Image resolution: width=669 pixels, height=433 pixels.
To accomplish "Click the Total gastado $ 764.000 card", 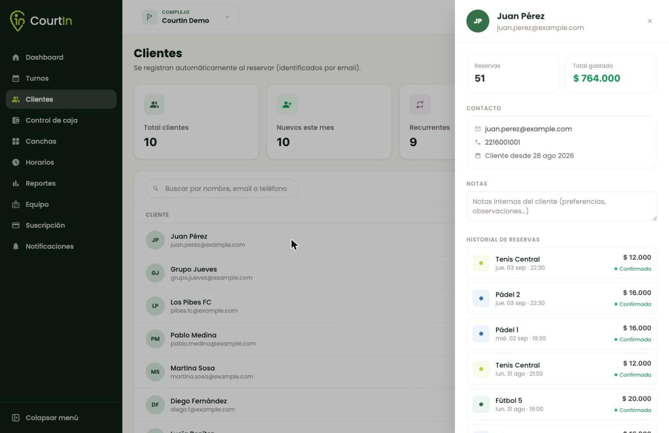I will 611,73.
